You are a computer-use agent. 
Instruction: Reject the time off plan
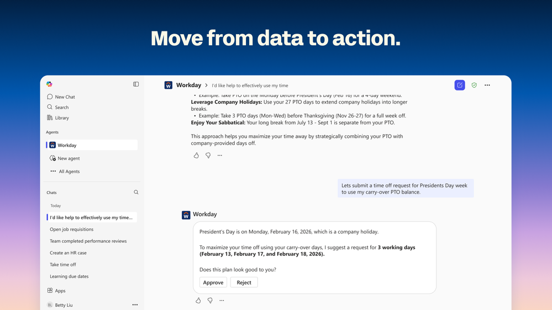click(x=244, y=282)
